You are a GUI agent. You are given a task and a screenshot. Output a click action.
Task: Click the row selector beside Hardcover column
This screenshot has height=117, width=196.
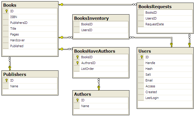(x=6, y=40)
